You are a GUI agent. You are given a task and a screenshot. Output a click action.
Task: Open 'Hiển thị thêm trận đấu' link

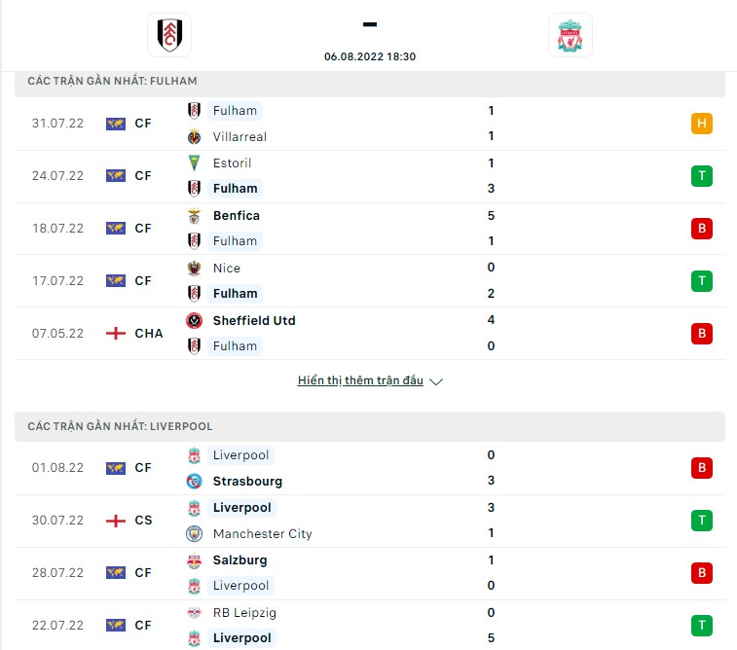[360, 380]
